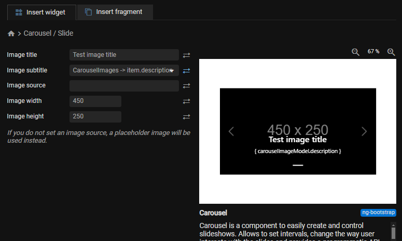Image resolution: width=402 pixels, height=241 pixels.
Task: Click the 450 x 250 placeholder image
Action: [x=298, y=131]
